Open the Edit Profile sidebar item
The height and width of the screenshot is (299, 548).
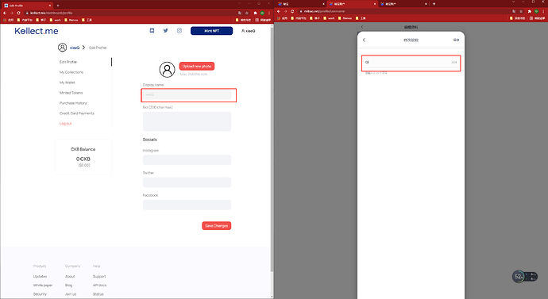pos(68,62)
